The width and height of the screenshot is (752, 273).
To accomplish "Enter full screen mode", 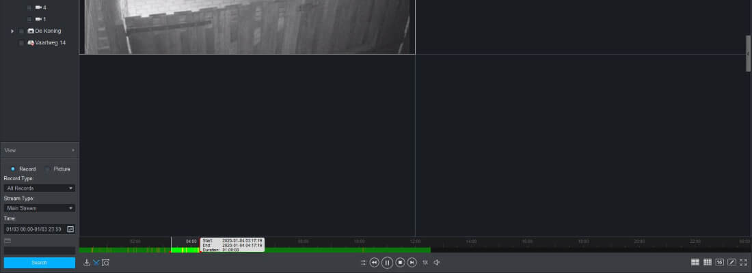I will (x=743, y=262).
